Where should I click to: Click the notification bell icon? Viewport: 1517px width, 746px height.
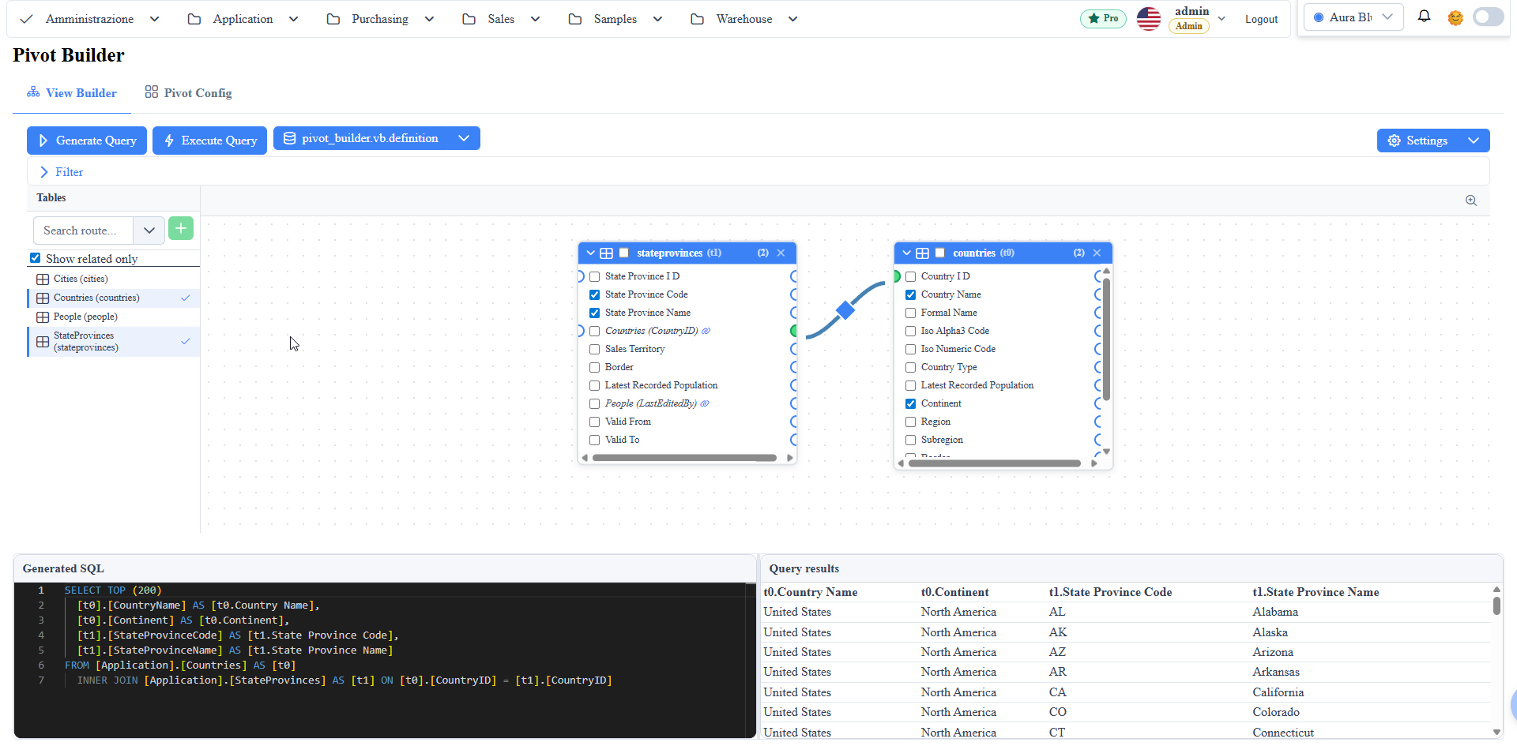pyautogui.click(x=1424, y=17)
